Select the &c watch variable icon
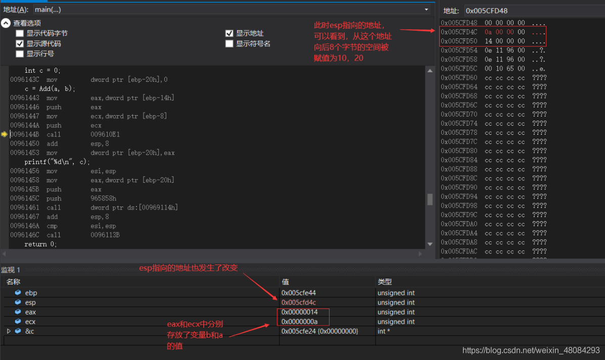The width and height of the screenshot is (605, 360). tap(18, 331)
